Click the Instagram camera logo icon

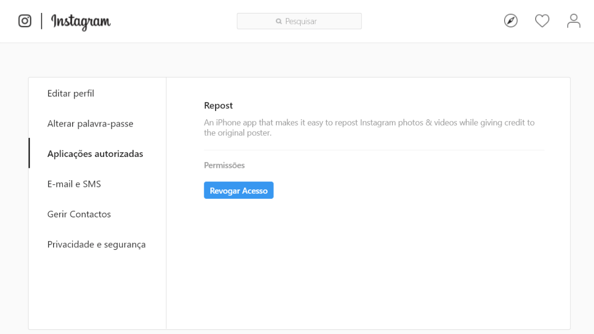click(25, 21)
